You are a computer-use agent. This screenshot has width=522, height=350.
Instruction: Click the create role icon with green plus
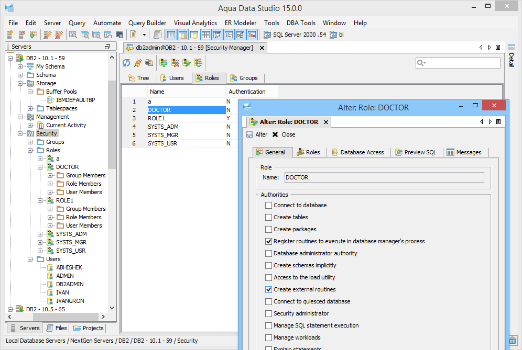[163, 62]
